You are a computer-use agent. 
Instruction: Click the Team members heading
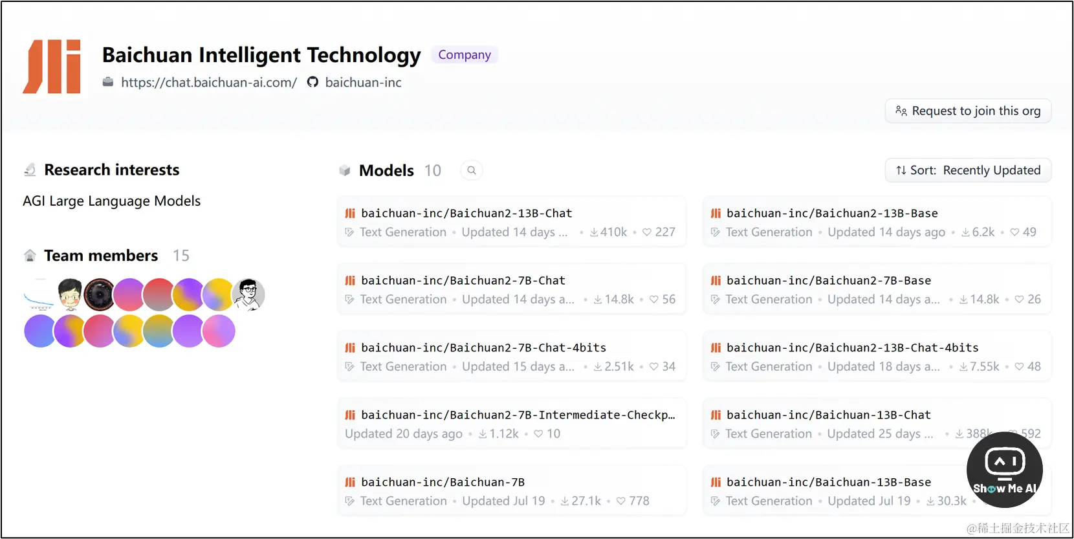pyautogui.click(x=101, y=256)
